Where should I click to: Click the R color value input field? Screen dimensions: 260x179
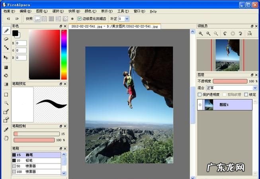21,43
